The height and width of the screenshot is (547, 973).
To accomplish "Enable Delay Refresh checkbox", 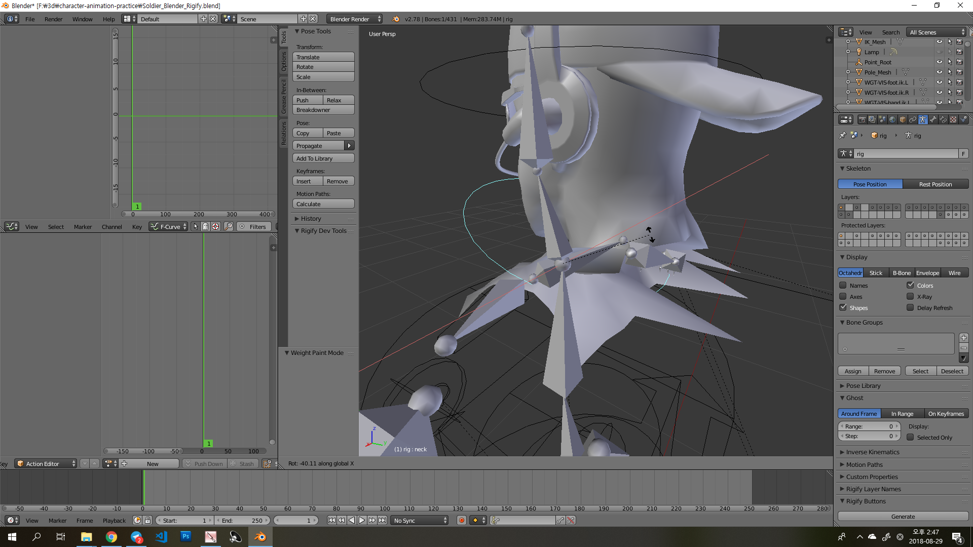I will (x=911, y=307).
